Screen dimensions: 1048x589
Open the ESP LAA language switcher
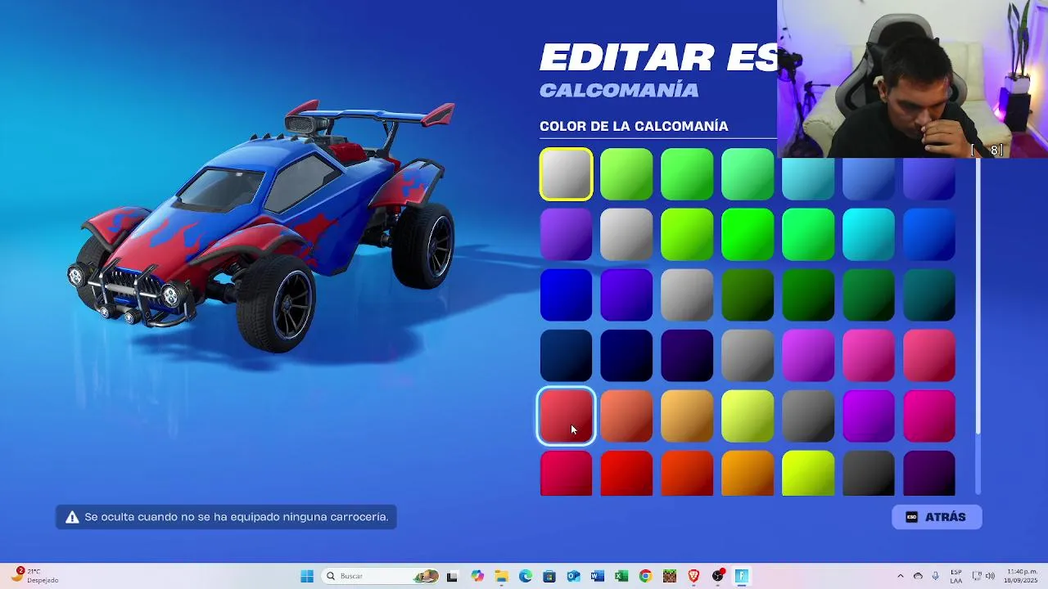956,576
